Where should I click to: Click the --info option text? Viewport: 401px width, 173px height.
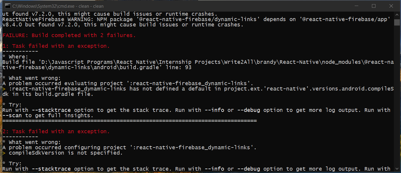214,110
